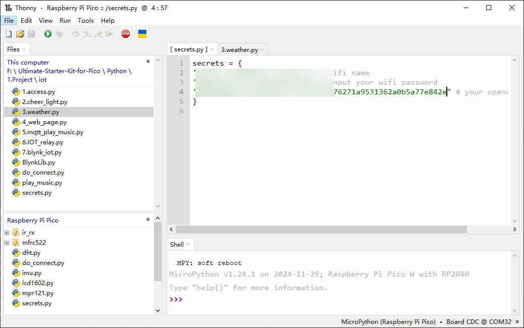Navigate to Ultimate-Starter-Kit-for-Pico path segment
The width and height of the screenshot is (524, 328).
tap(59, 71)
